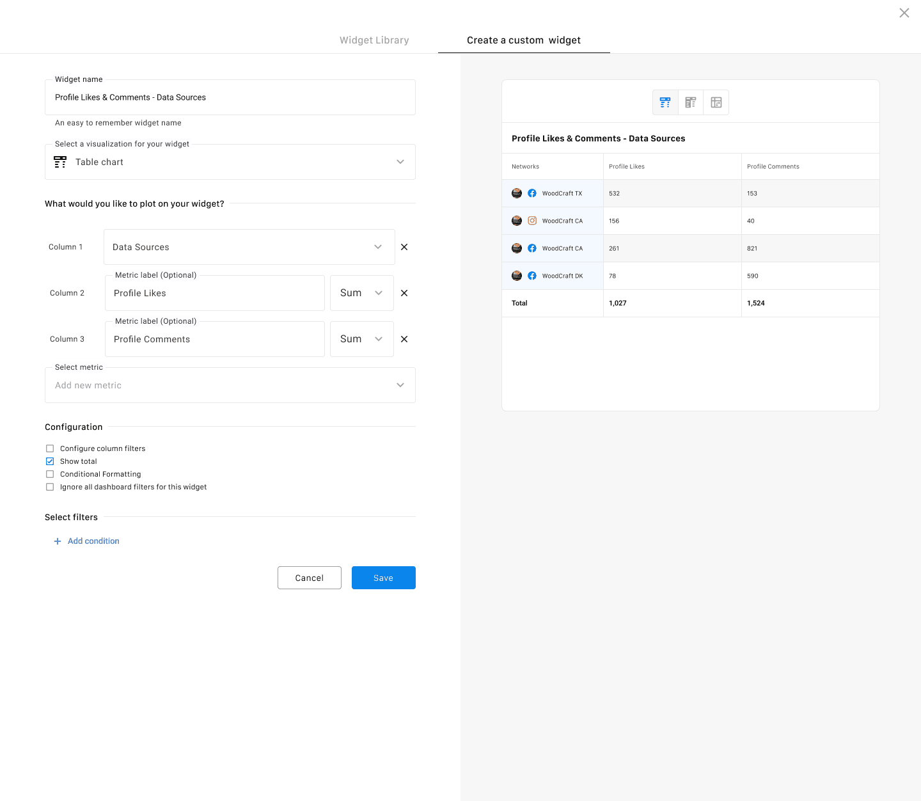This screenshot has width=921, height=801.
Task: Click the Save button
Action: pyautogui.click(x=383, y=578)
